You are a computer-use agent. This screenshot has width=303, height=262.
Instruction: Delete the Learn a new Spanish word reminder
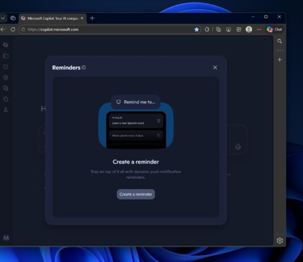pos(158,121)
